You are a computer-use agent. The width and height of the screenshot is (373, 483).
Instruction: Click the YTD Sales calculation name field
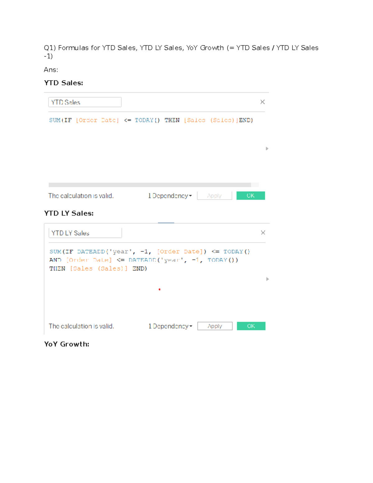pyautogui.click(x=85, y=102)
